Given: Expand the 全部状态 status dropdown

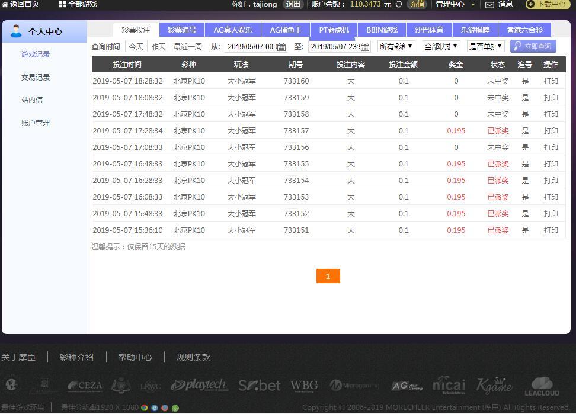Looking at the screenshot, I should 441,46.
